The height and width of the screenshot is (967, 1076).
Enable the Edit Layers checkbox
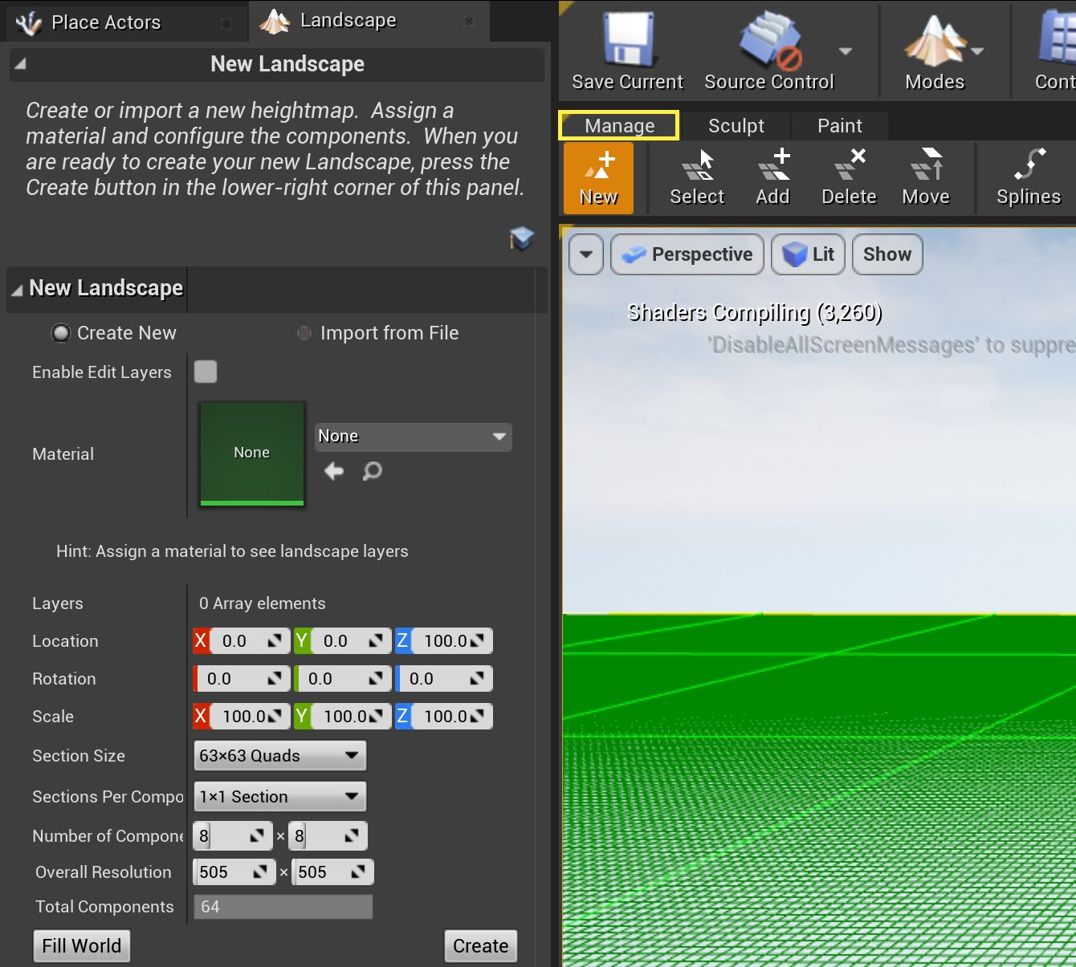pos(206,372)
